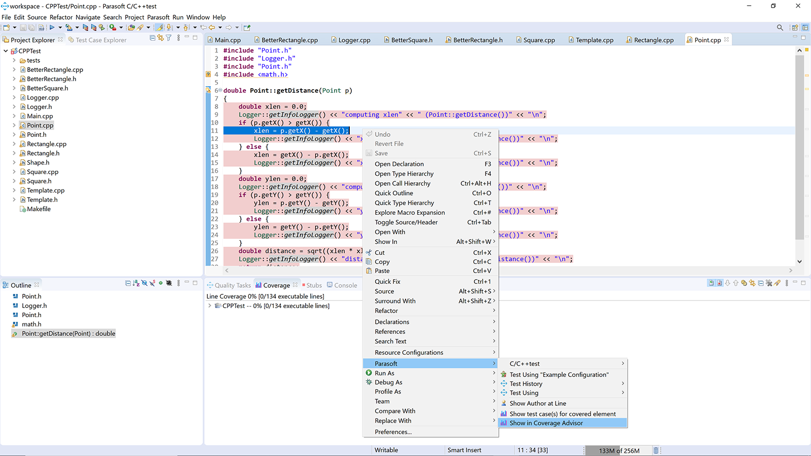Click Collapse All in Project Explorer toolbar
Viewport: 811px width, 456px height.
click(x=152, y=40)
